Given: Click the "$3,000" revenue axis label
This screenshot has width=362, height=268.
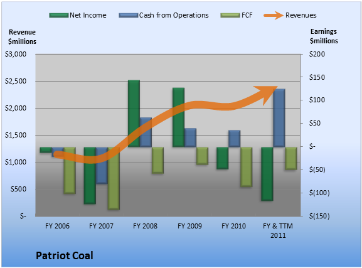Looking at the screenshot, I should point(16,55).
